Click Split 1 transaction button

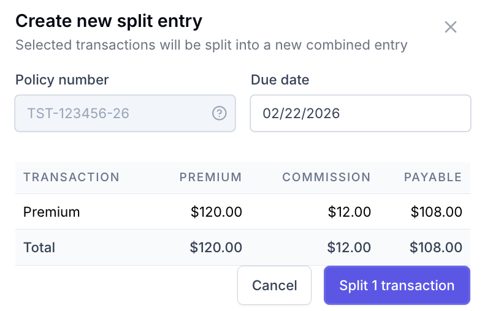pos(397,285)
